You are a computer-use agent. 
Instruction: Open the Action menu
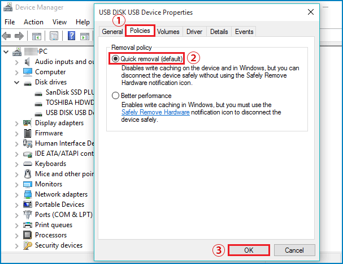point(33,22)
